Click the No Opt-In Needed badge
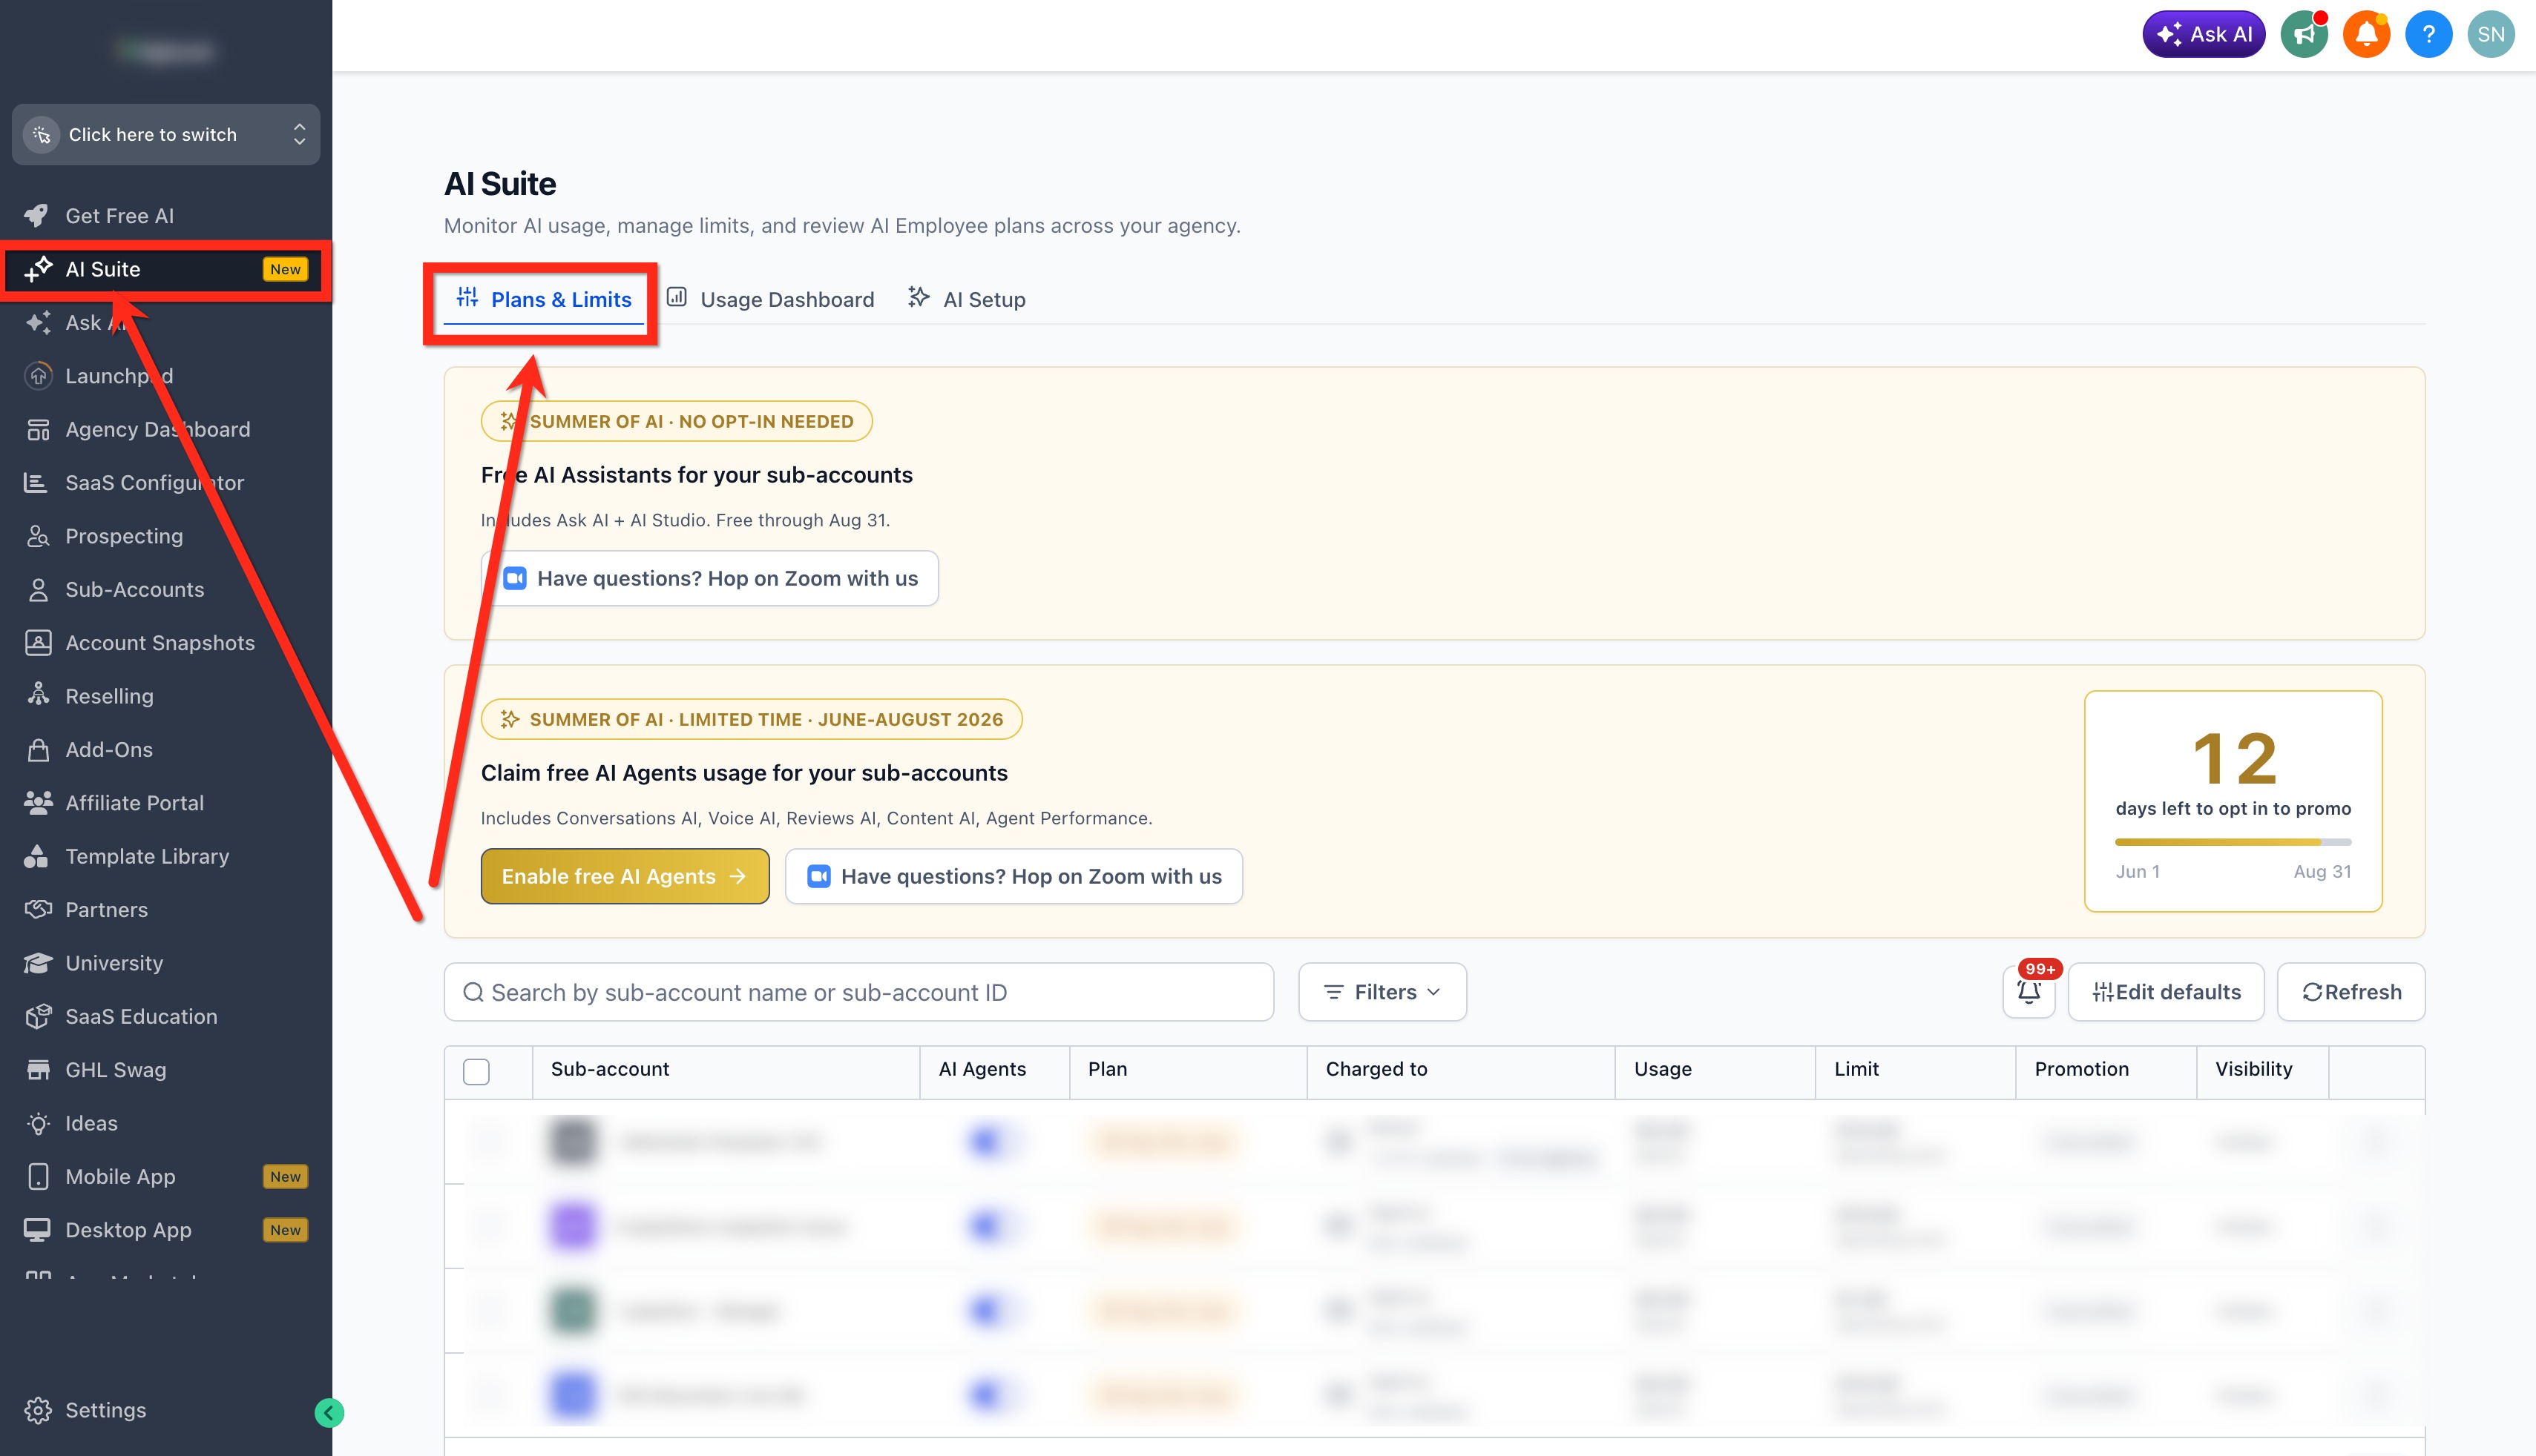Screen dimensions: 2536x1456 [677, 421]
